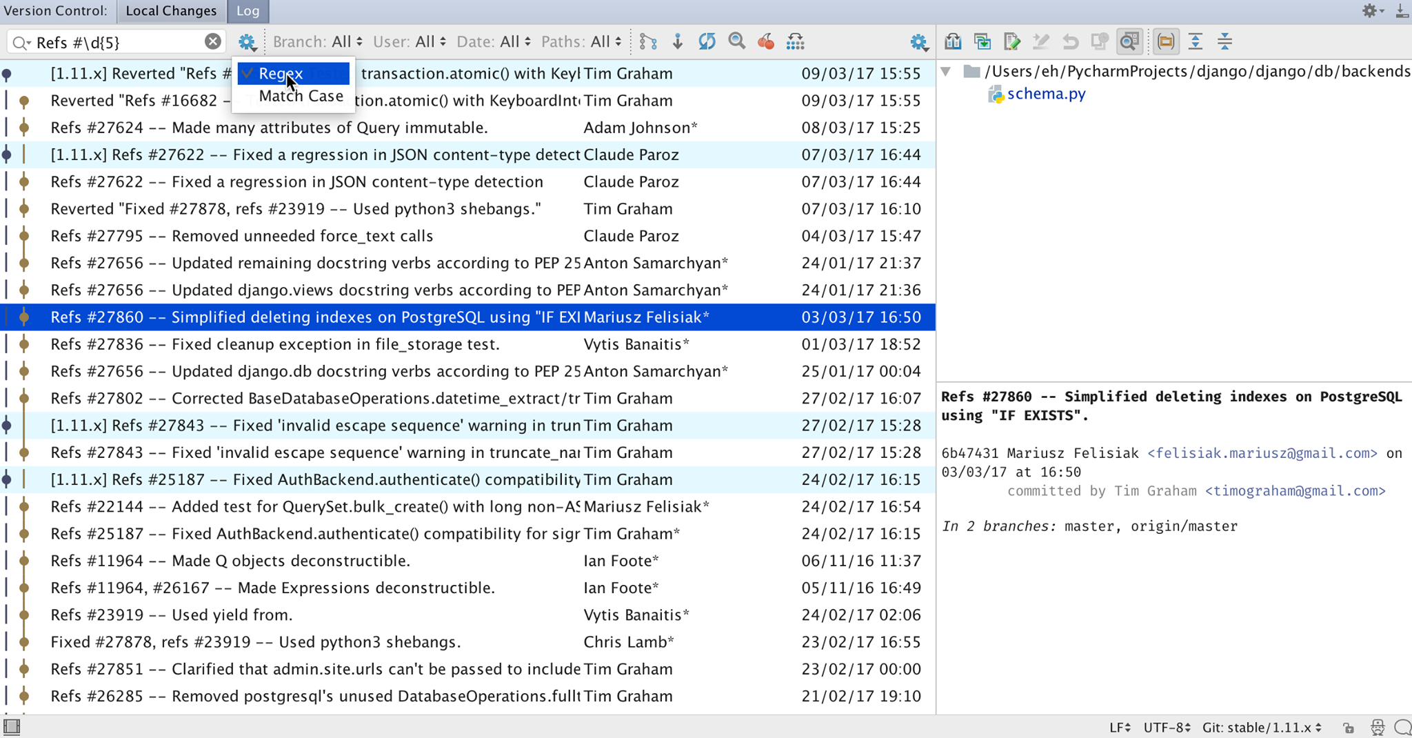1412x738 pixels.
Task: Select the Log tab
Action: (x=248, y=10)
